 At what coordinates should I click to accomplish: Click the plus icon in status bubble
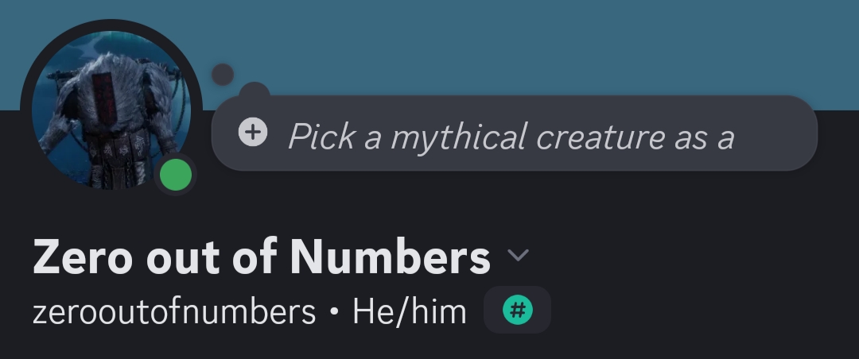tap(253, 132)
